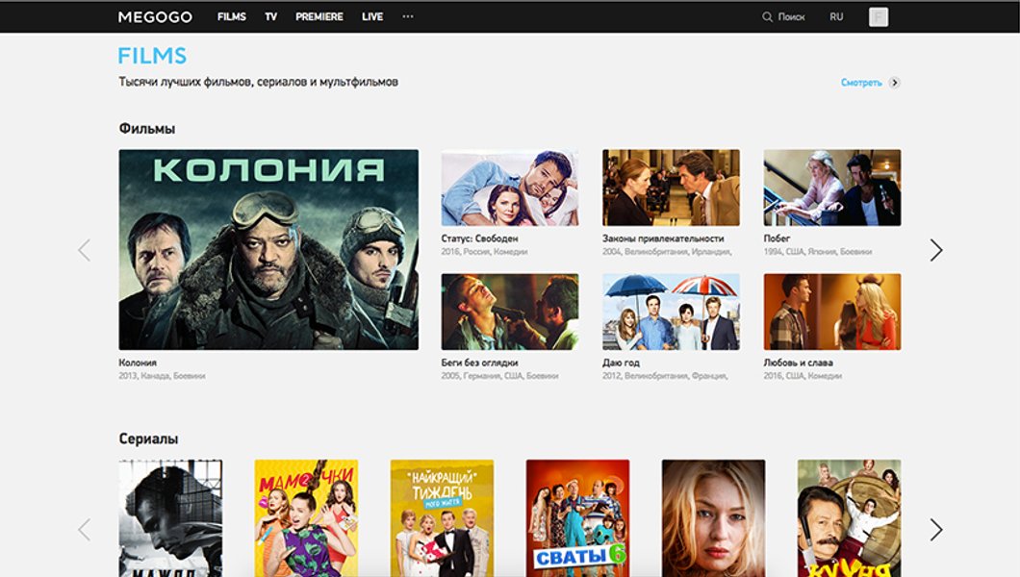Go to the PREMIERE section
Screen dimensions: 1020x577
pos(319,17)
